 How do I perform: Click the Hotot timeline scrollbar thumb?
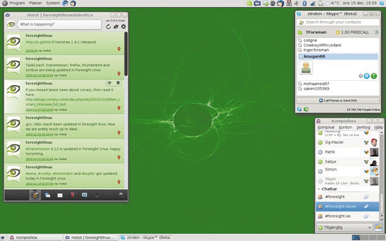pos(126,54)
